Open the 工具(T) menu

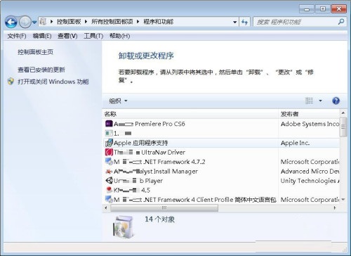click(93, 36)
